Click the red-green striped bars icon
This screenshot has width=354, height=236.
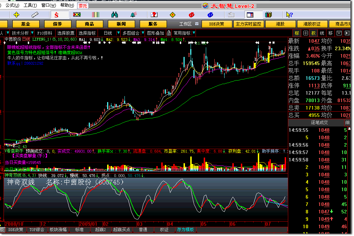click(96, 15)
